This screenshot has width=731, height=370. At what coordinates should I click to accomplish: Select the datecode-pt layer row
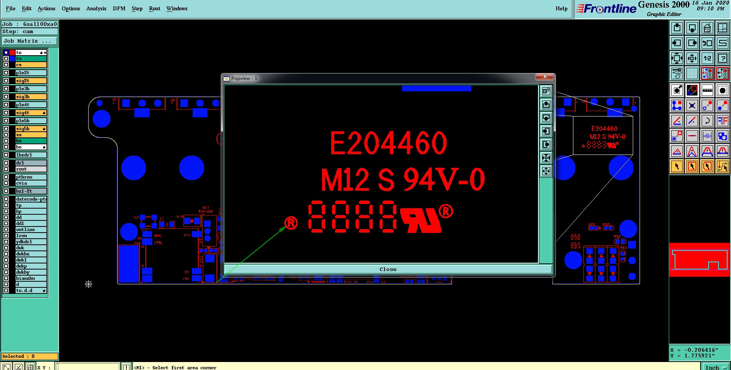click(x=31, y=199)
